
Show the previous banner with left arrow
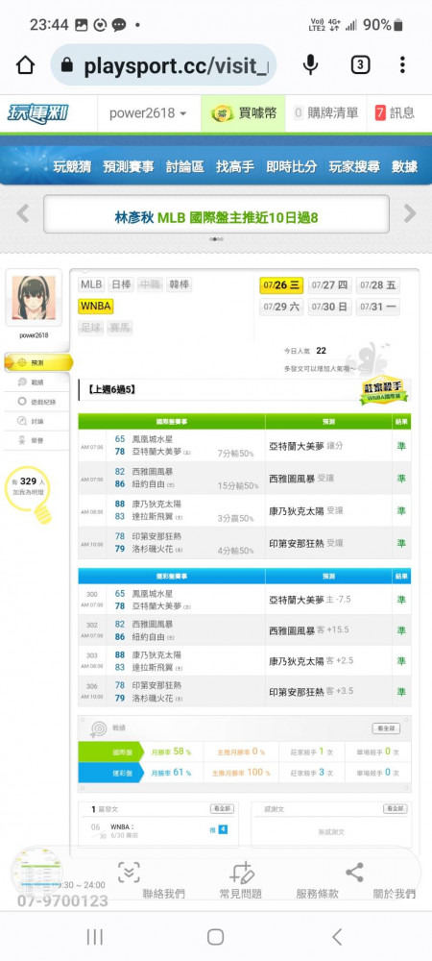23,213
